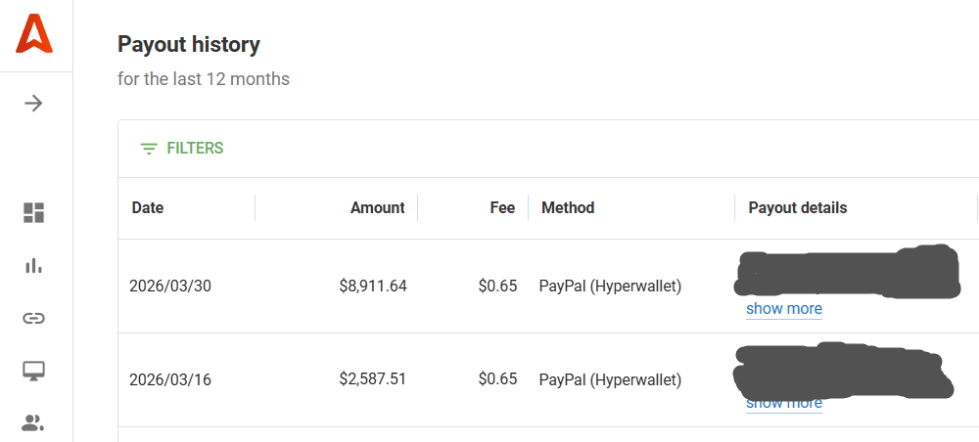
Task: Click the Payout history heading
Action: [189, 45]
